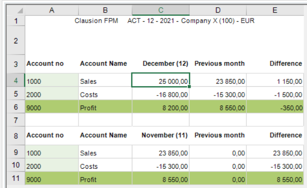The image size is (307, 188).
Task: Select cell D11 with 0,00
Action: click(218, 178)
